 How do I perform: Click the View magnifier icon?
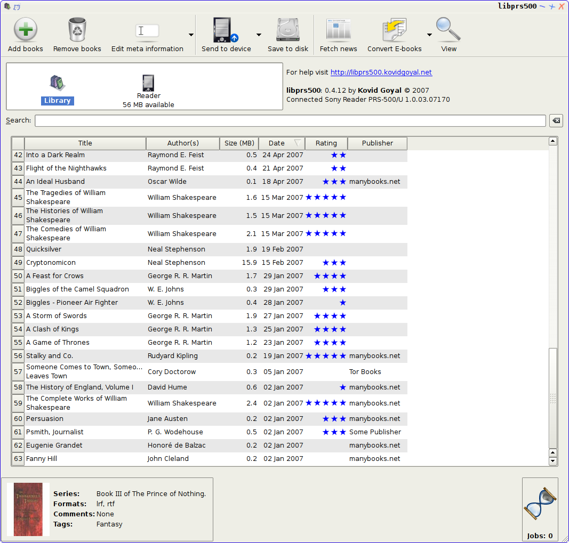(x=448, y=29)
